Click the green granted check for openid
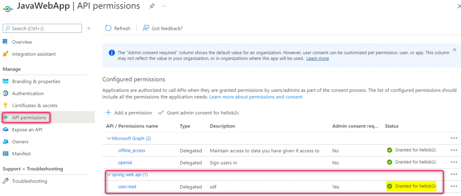 pos(389,162)
